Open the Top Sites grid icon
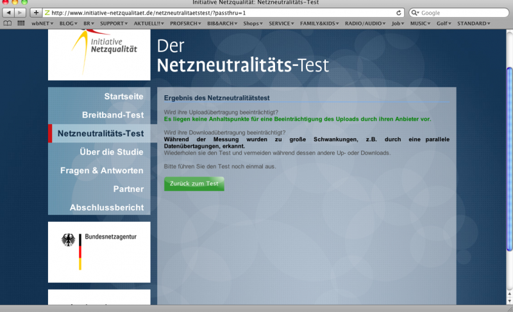The width and height of the screenshot is (513, 312). tap(21, 23)
